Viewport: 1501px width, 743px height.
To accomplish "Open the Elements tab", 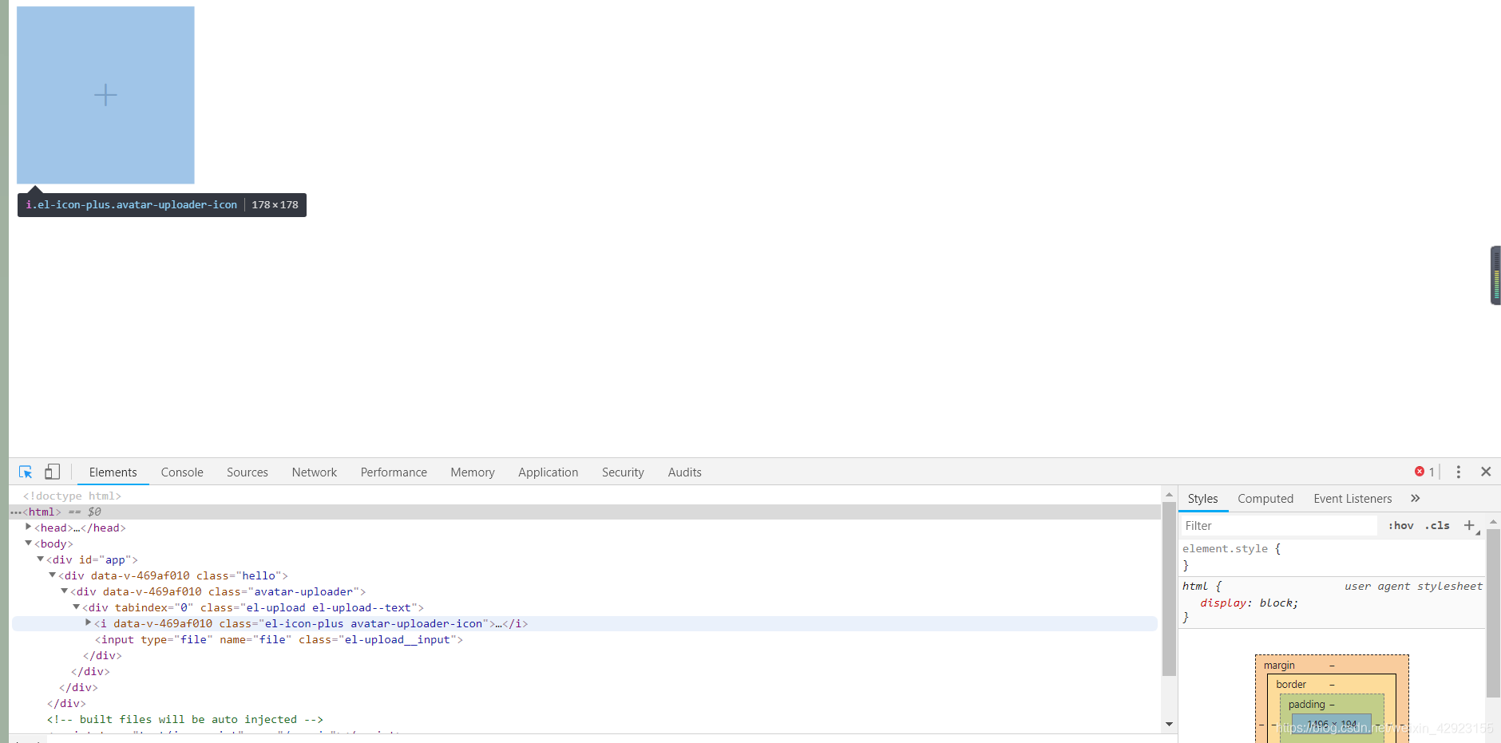I will tap(113, 472).
